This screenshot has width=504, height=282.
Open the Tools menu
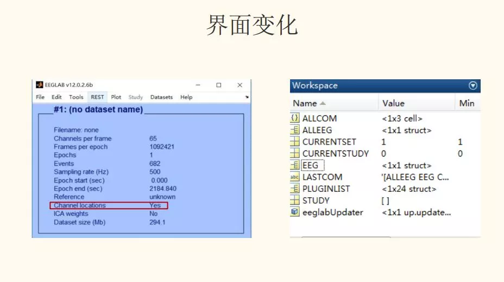76,97
